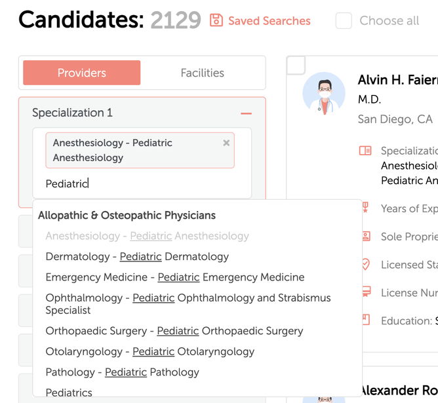Tick the Choose all checkbox

pyautogui.click(x=344, y=21)
